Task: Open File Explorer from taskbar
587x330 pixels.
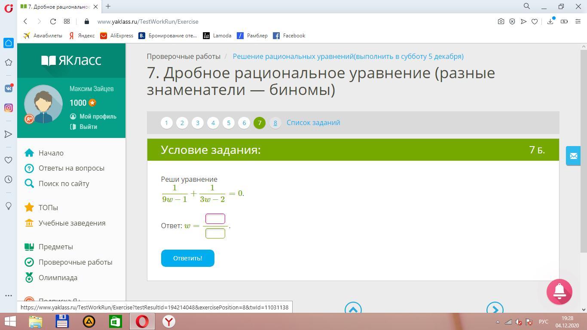Action: coord(36,321)
